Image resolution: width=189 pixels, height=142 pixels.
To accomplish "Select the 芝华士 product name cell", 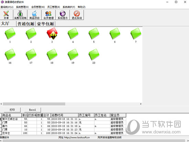I will [12, 133].
